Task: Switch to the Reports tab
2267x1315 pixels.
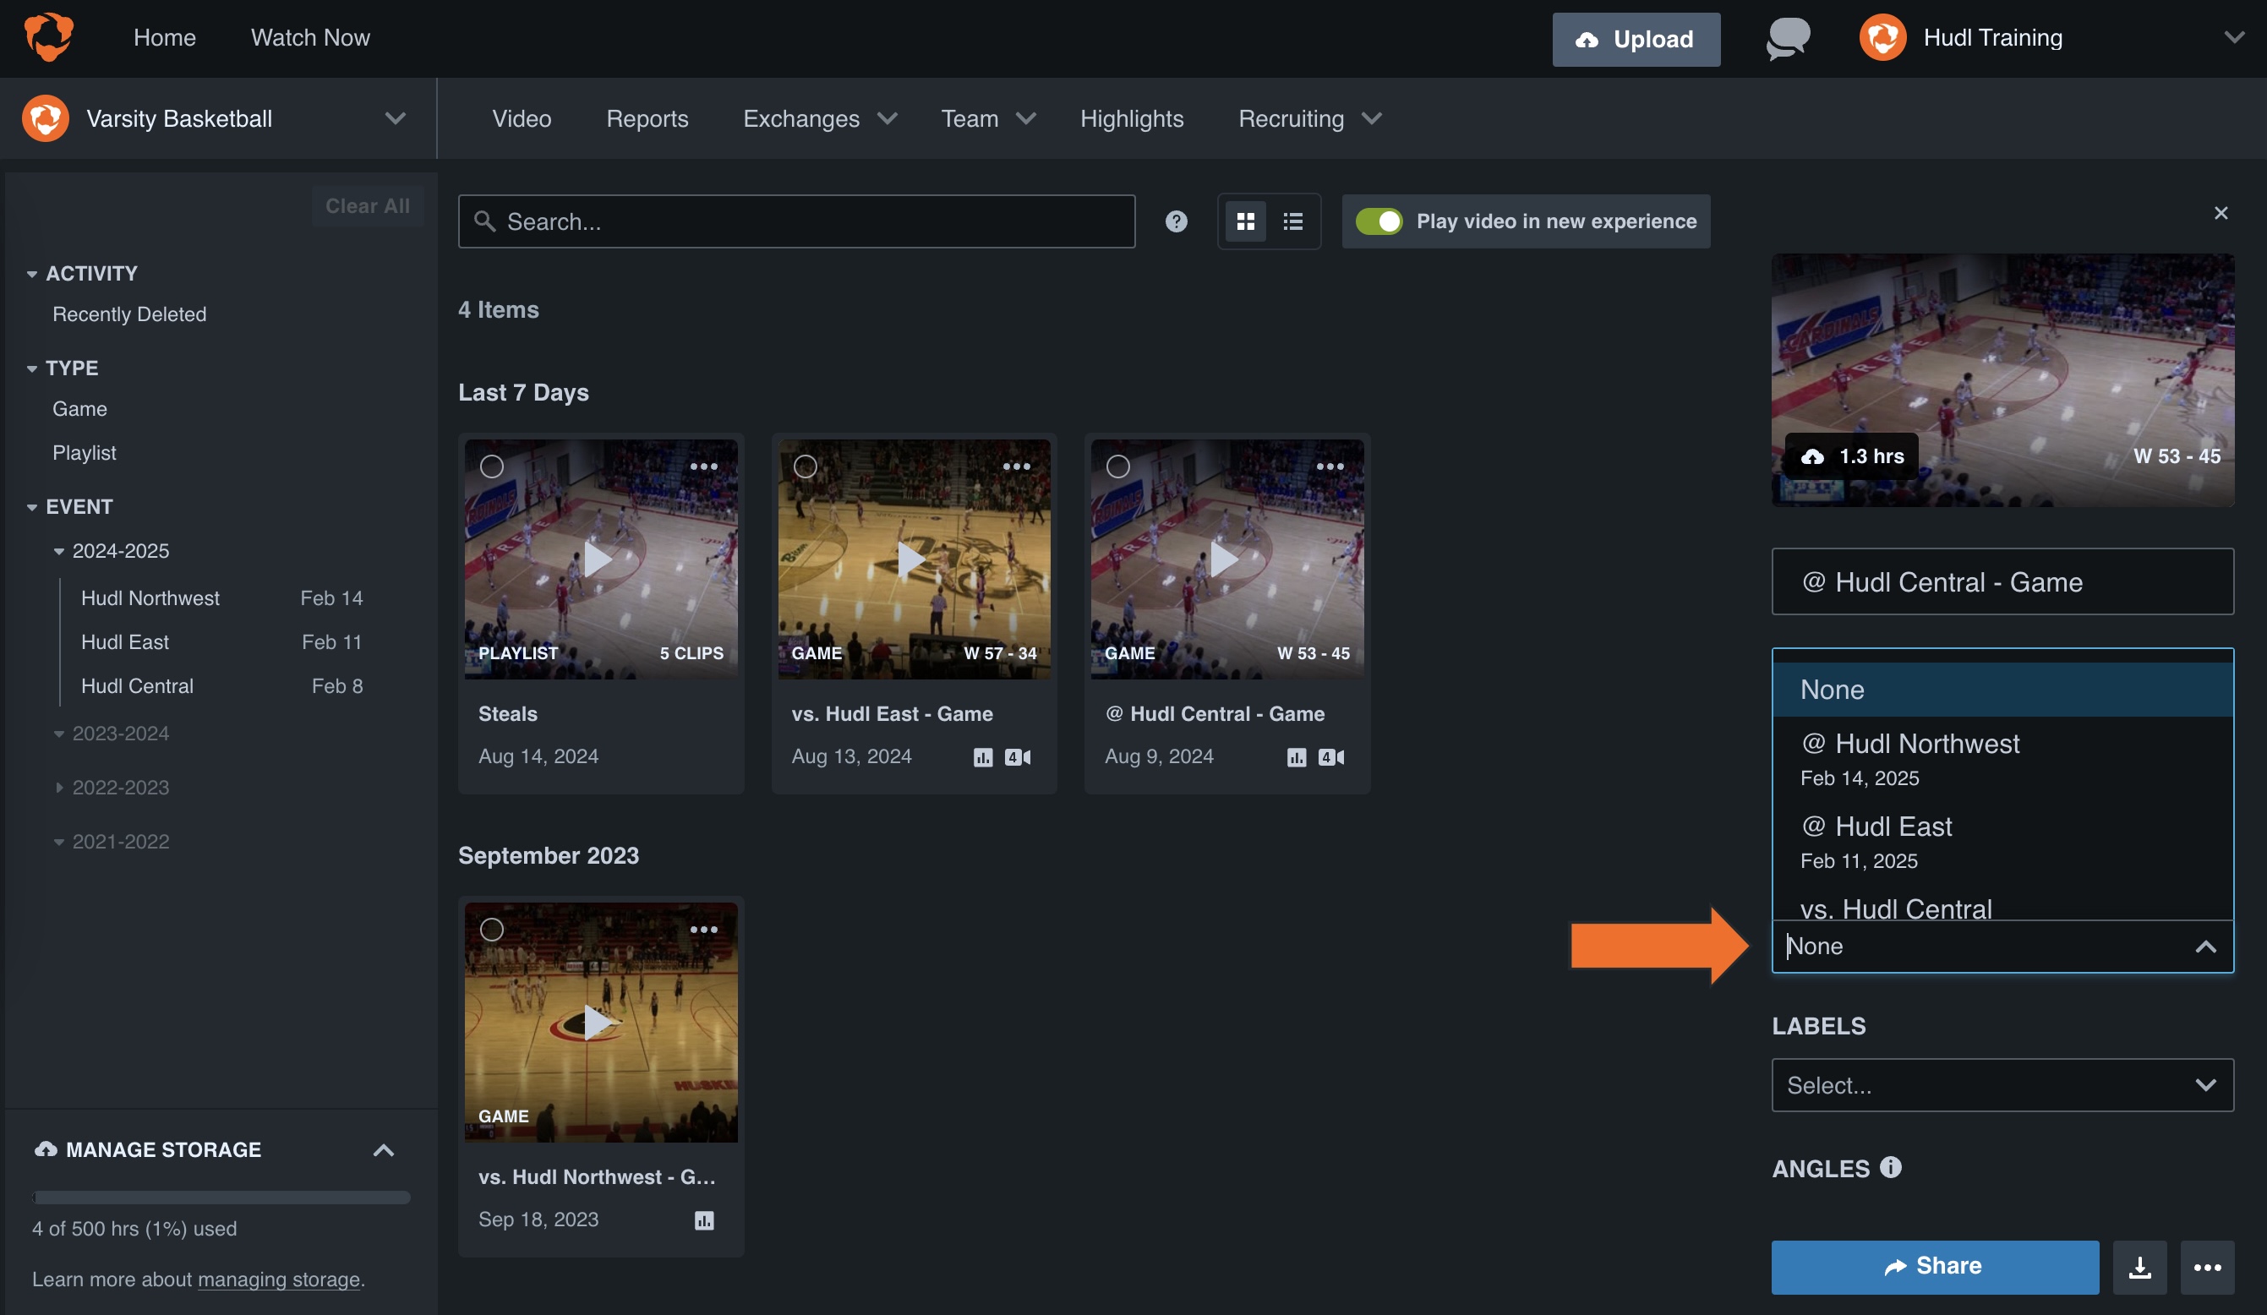Action: tap(647, 117)
